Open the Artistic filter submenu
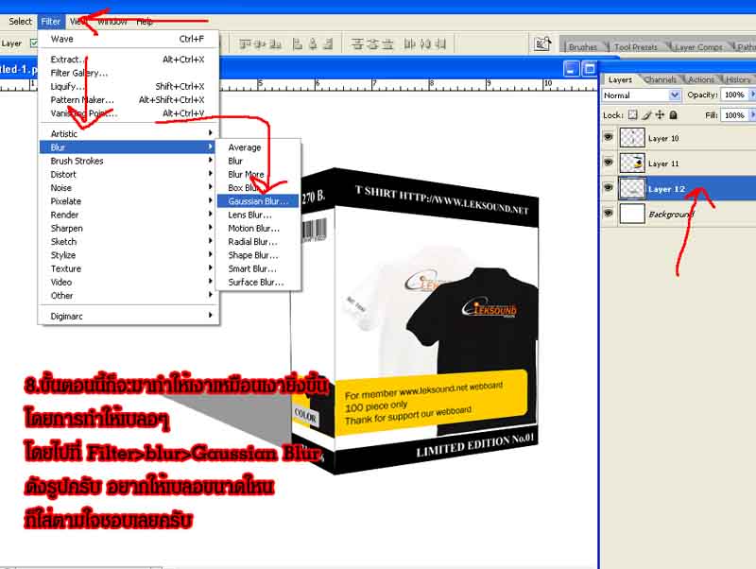 (129, 133)
